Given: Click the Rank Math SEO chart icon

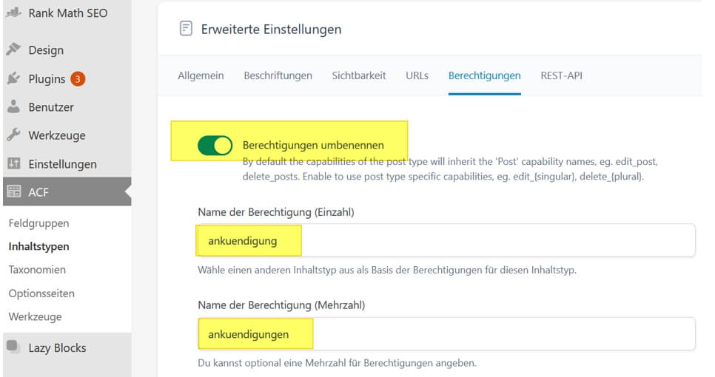Looking at the screenshot, I should tap(13, 13).
